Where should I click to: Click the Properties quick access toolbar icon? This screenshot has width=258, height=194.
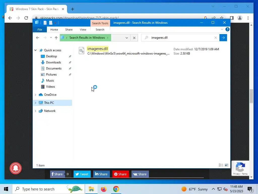point(45,23)
